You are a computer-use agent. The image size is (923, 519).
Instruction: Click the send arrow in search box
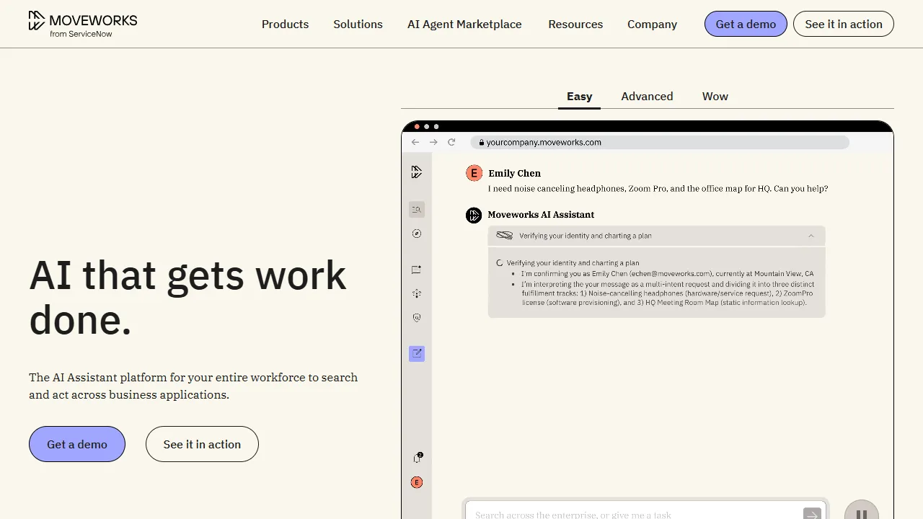click(812, 515)
